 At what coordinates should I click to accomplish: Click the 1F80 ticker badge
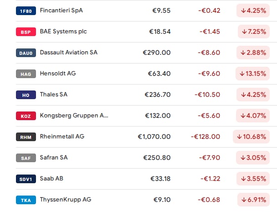point(26,11)
